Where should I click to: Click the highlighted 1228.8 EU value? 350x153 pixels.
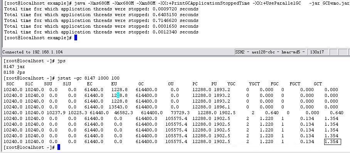[119, 95]
